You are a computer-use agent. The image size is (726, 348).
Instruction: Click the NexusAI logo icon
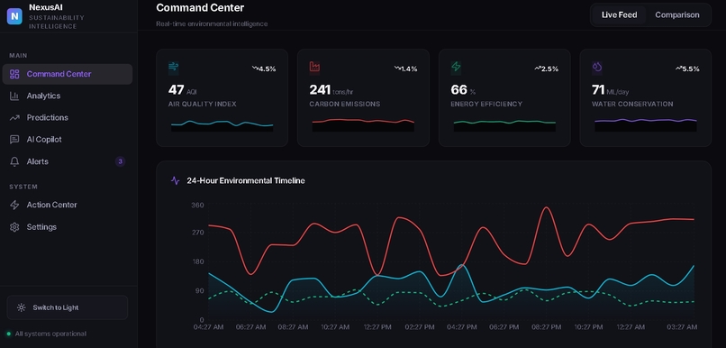click(14, 16)
